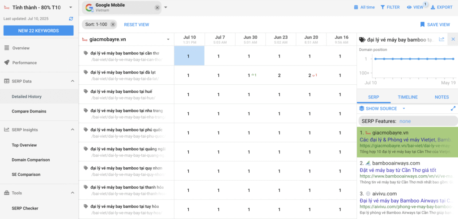Switch to the TIMELINE tab
This screenshot has height=219, width=458.
[x=408, y=97]
